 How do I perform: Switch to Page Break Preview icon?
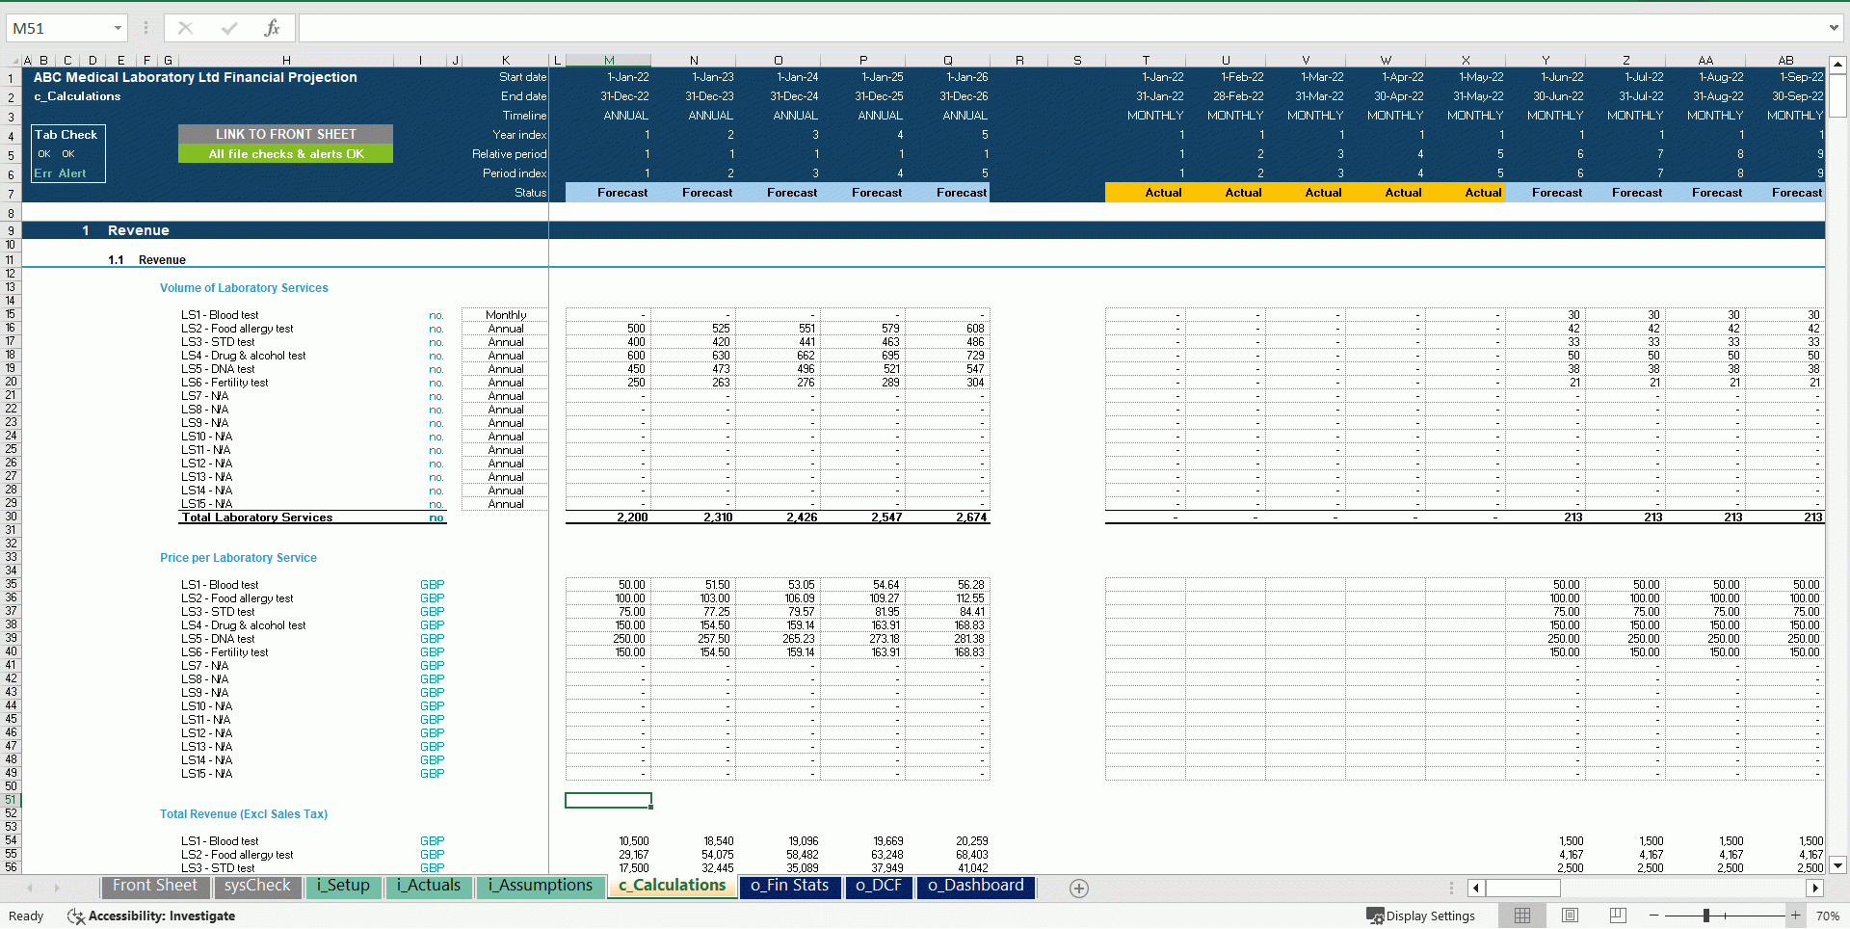1618,916
